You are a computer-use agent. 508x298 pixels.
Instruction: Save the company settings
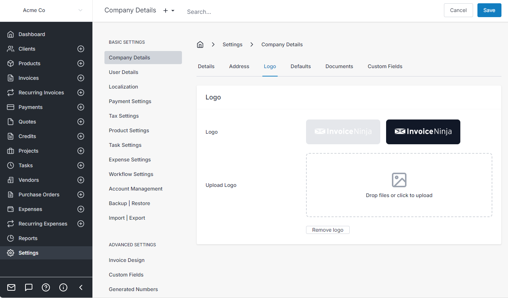pyautogui.click(x=489, y=10)
